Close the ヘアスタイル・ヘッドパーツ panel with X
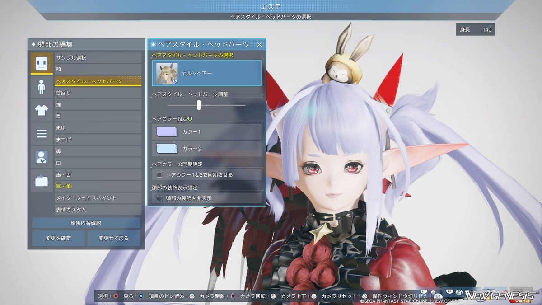542x305 pixels. 260,44
